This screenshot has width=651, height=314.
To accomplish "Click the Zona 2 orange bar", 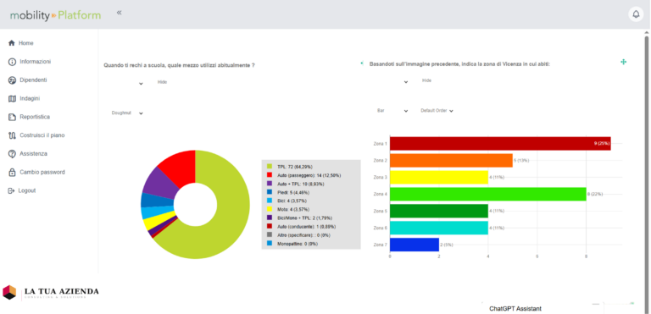I will 451,160.
